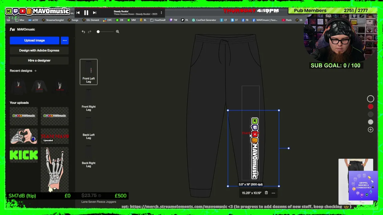The image size is (383, 215).
Task: Open the CoolText Generator bookmark
Action: pos(204,20)
